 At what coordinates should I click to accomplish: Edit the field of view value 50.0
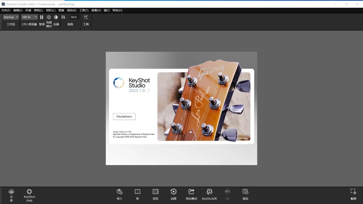point(74,17)
